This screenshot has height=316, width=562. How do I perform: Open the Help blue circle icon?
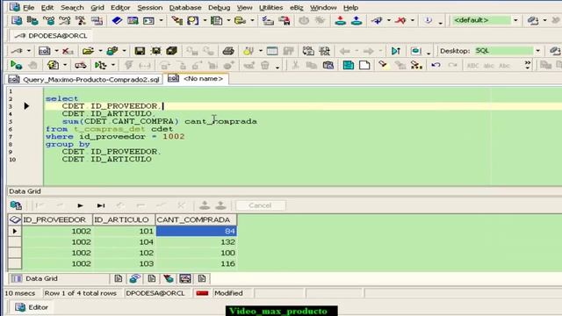click(x=428, y=20)
